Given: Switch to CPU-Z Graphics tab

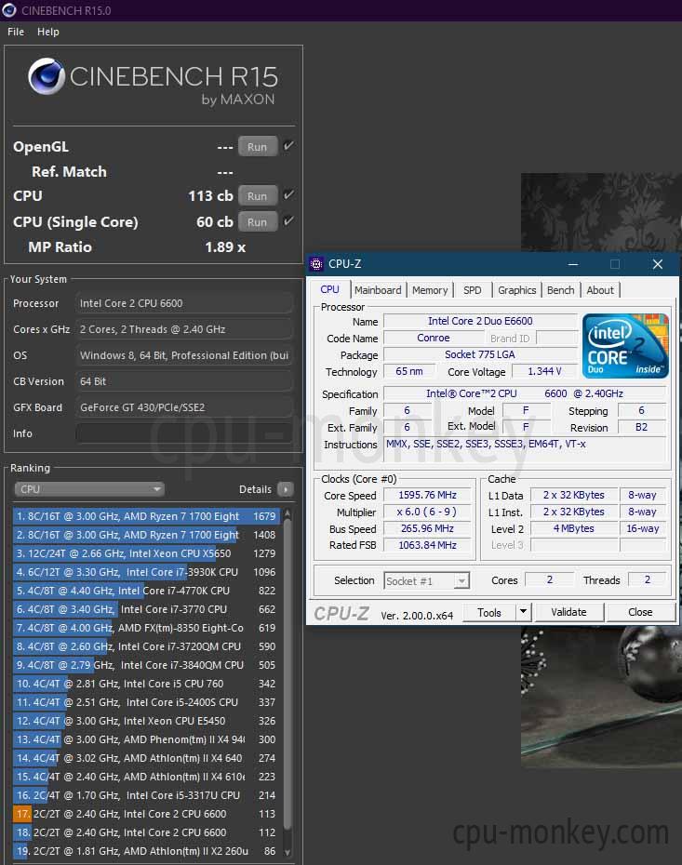Looking at the screenshot, I should 517,290.
